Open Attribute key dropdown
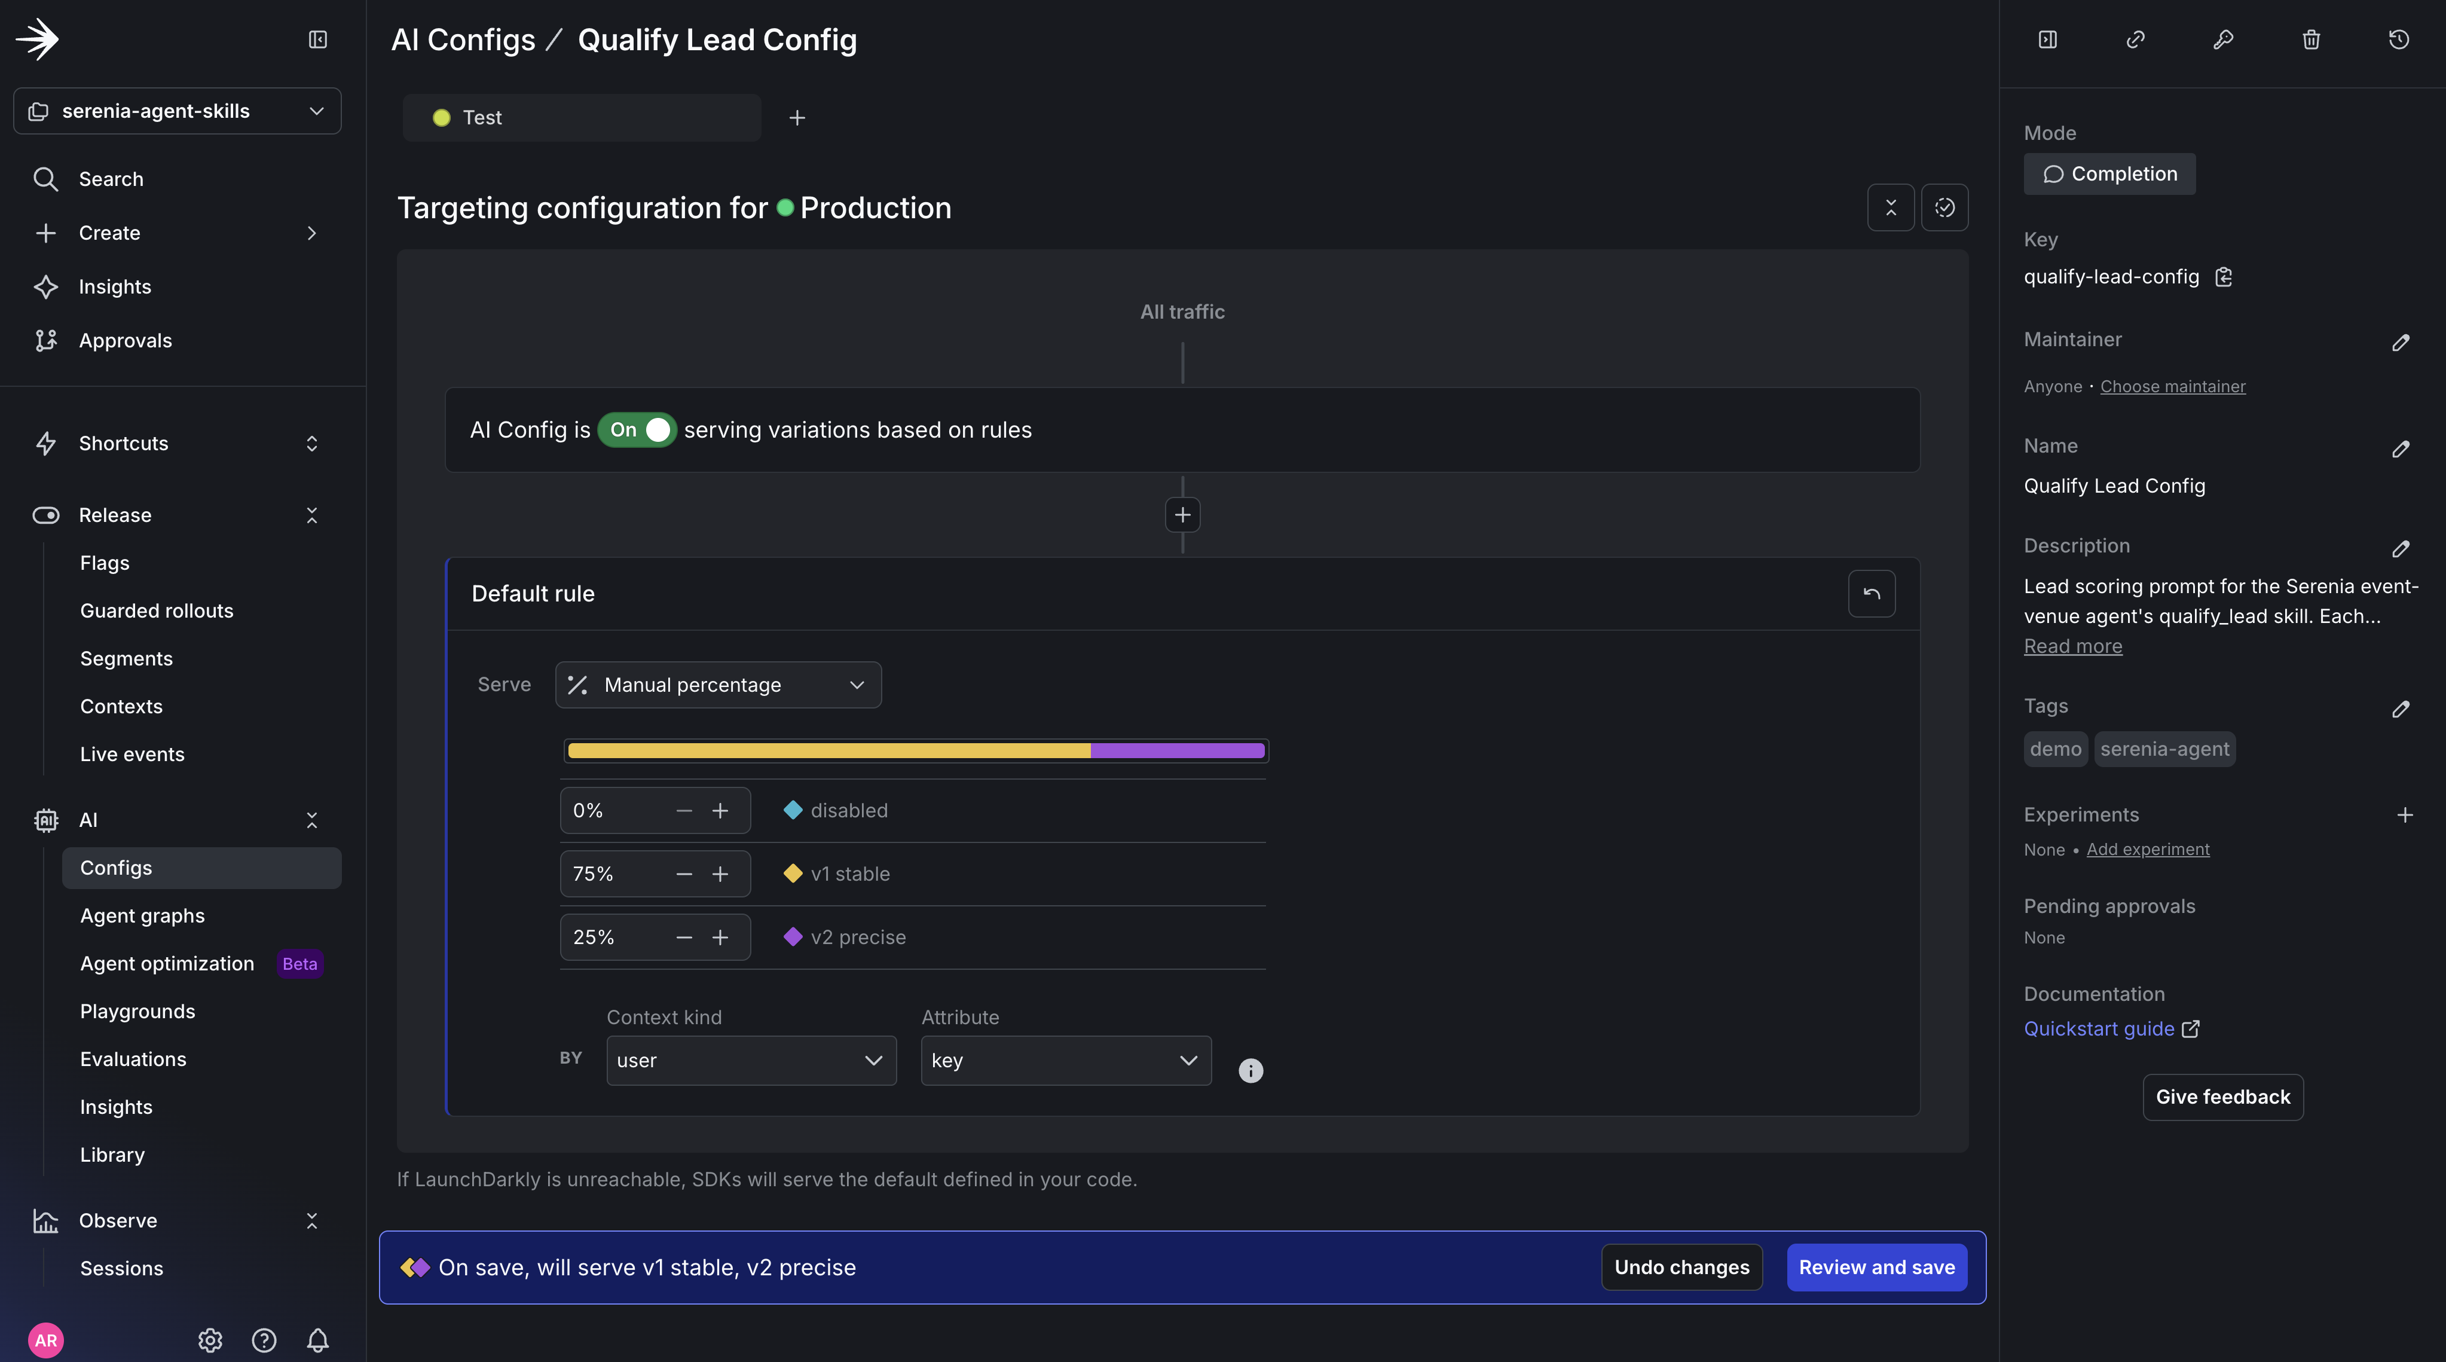Image resolution: width=2446 pixels, height=1362 pixels. click(x=1065, y=1060)
